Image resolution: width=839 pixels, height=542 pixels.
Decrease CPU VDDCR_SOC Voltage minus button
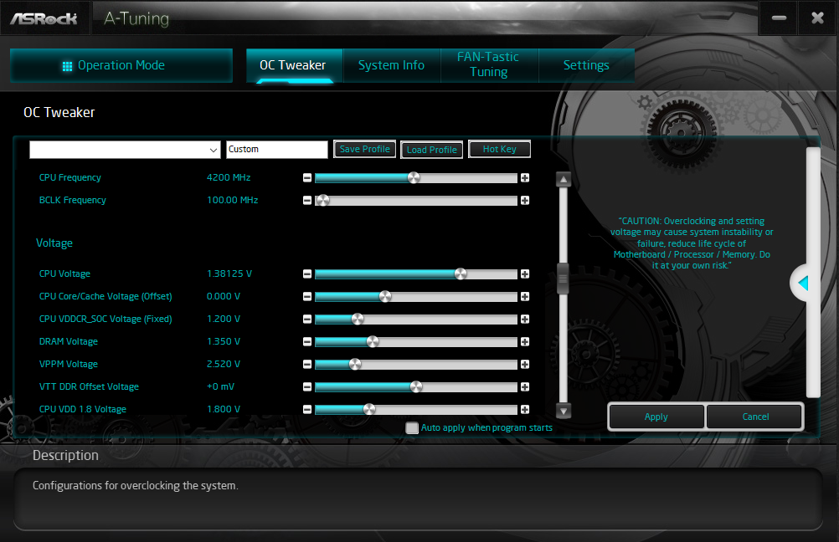click(307, 320)
